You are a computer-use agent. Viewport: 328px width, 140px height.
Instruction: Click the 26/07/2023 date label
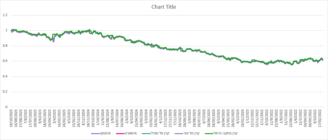click(x=200, y=118)
